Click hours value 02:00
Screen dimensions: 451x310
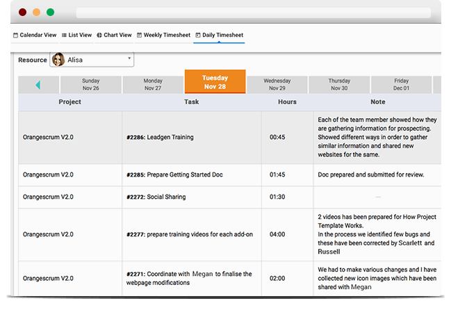click(277, 278)
